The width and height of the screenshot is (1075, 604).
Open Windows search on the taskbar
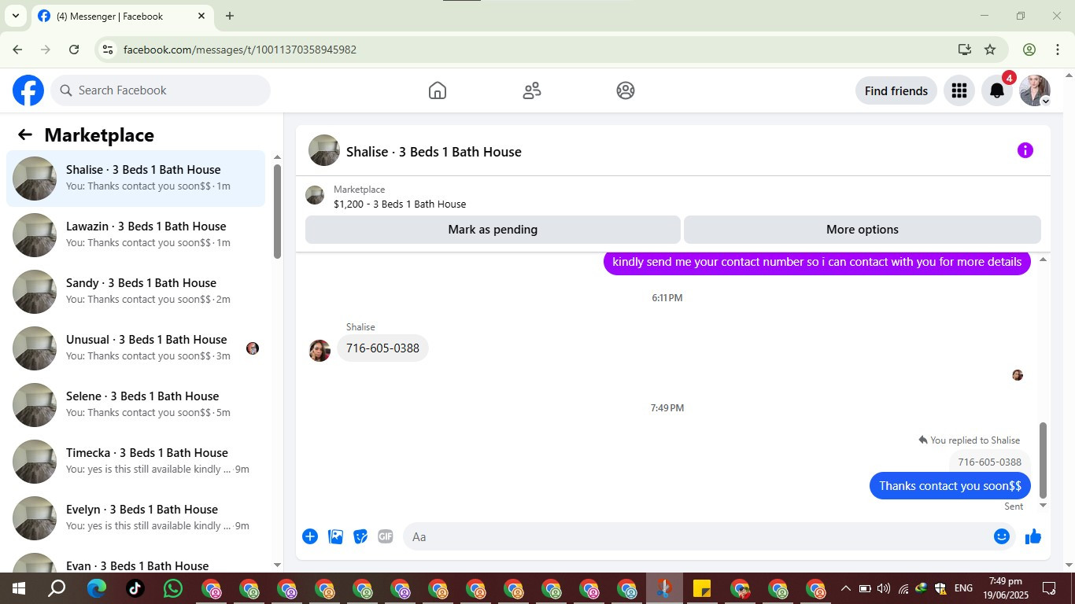coord(57,588)
